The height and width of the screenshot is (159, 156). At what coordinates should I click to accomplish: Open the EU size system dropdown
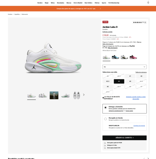click(124, 67)
